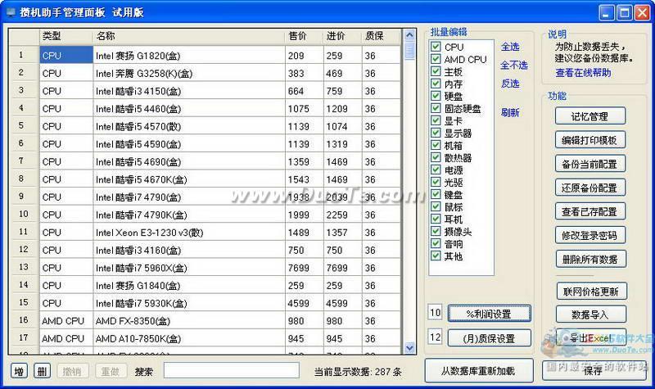Toggle the 光驱 checkbox
The width and height of the screenshot is (655, 389).
tap(436, 182)
